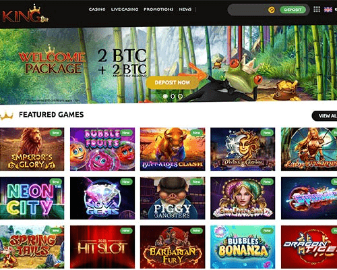Open the Bubble Fruits game
The width and height of the screenshot is (337, 270).
(102, 149)
